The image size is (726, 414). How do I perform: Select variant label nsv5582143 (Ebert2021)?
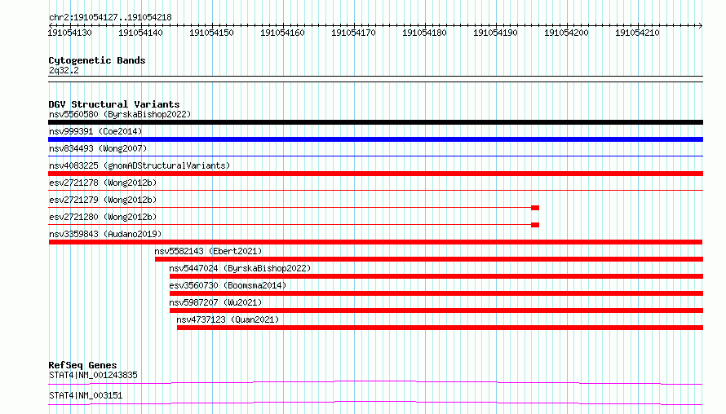pos(208,251)
